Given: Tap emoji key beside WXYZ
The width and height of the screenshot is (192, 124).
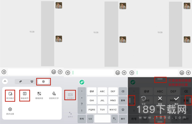Looking at the screenshot, I should [x=123, y=110].
